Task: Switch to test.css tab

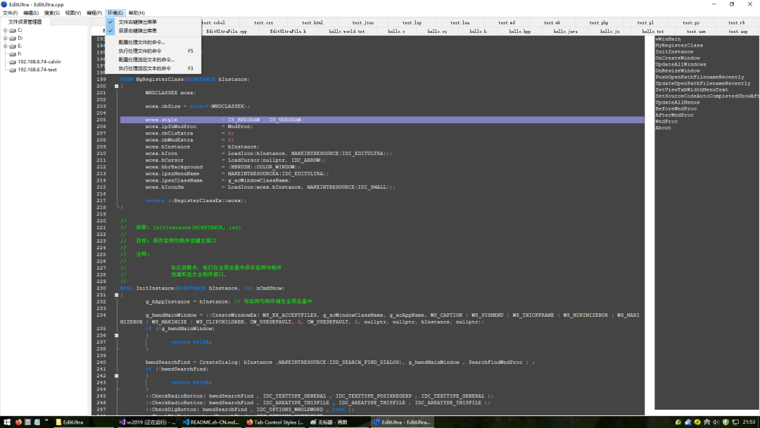Action: (263, 23)
